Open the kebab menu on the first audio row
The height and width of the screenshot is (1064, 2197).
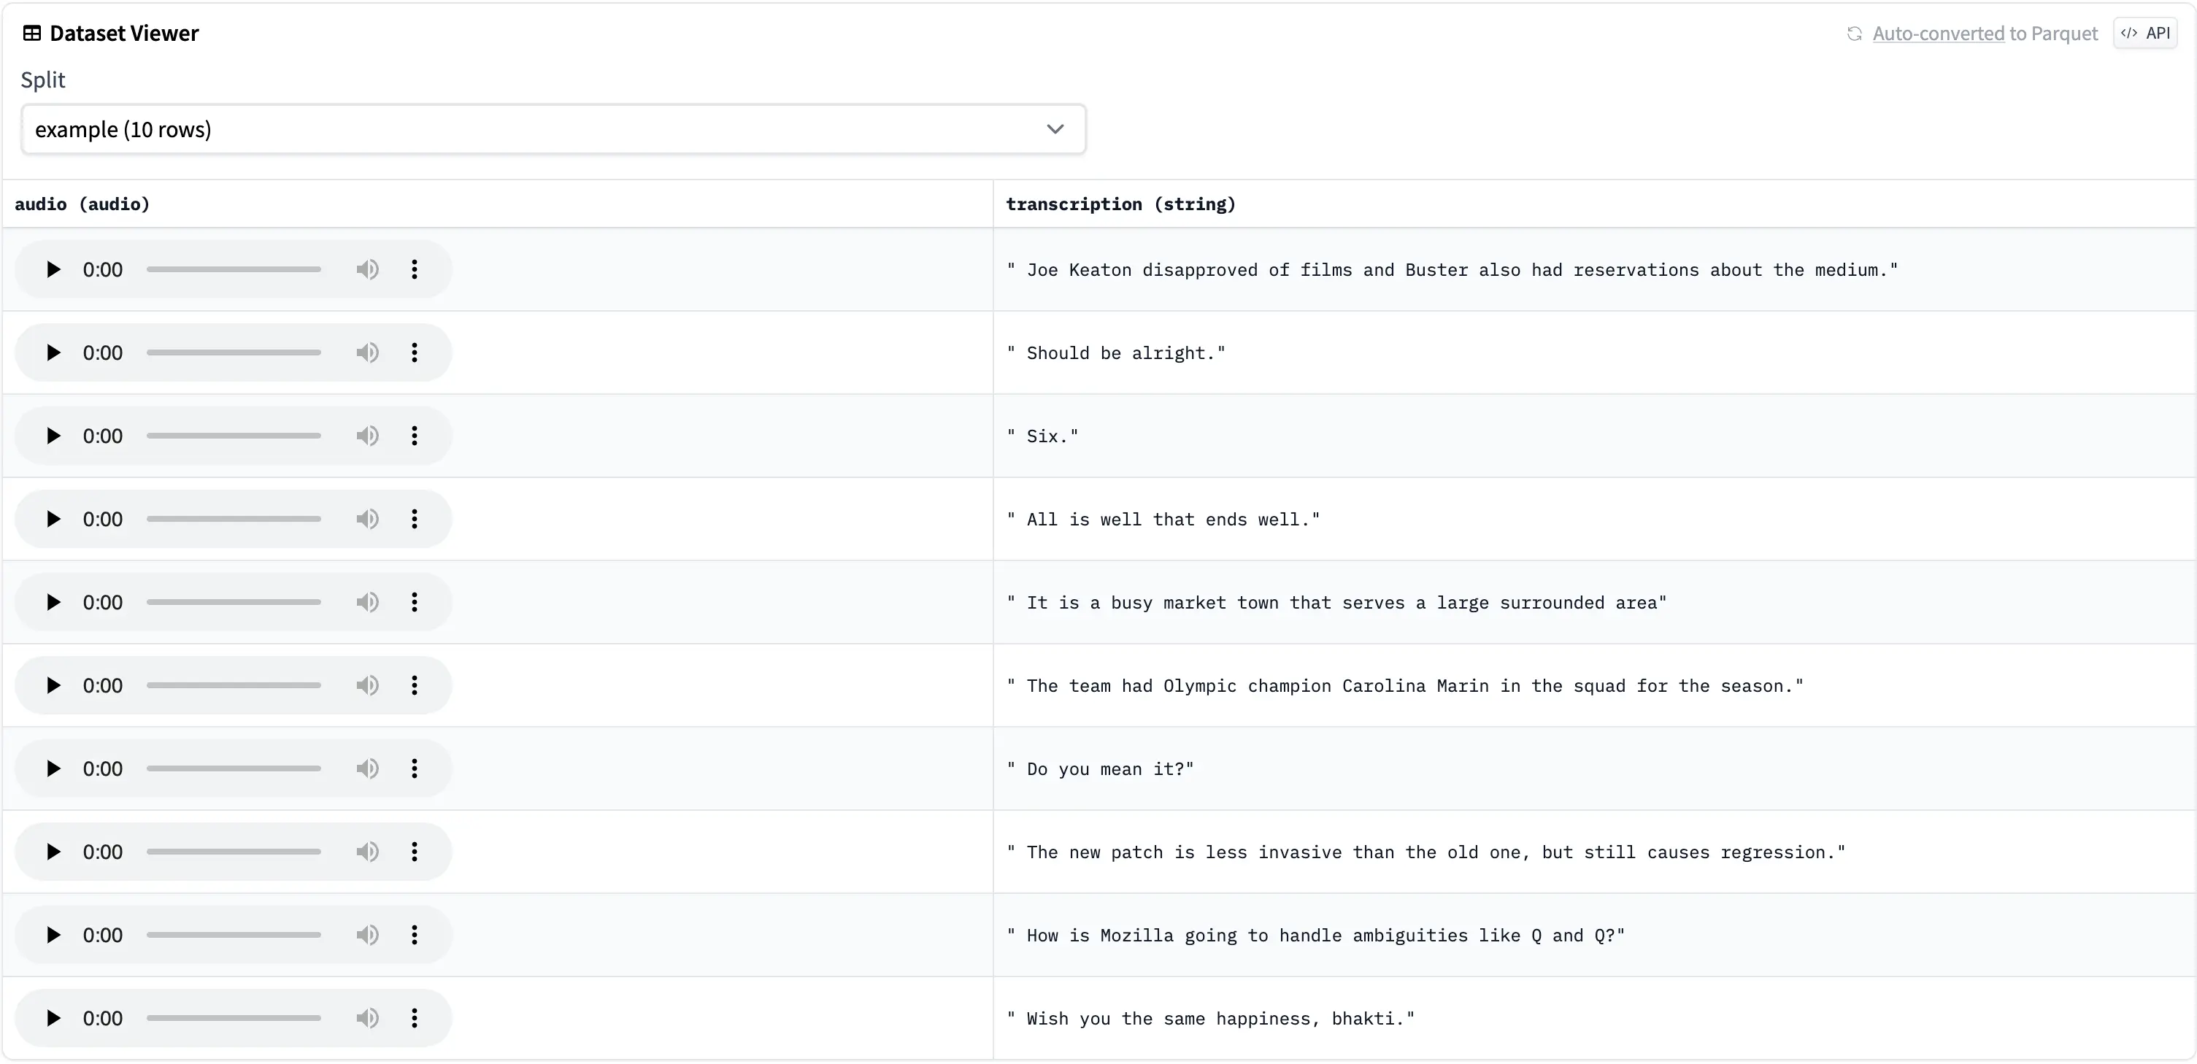pos(415,269)
